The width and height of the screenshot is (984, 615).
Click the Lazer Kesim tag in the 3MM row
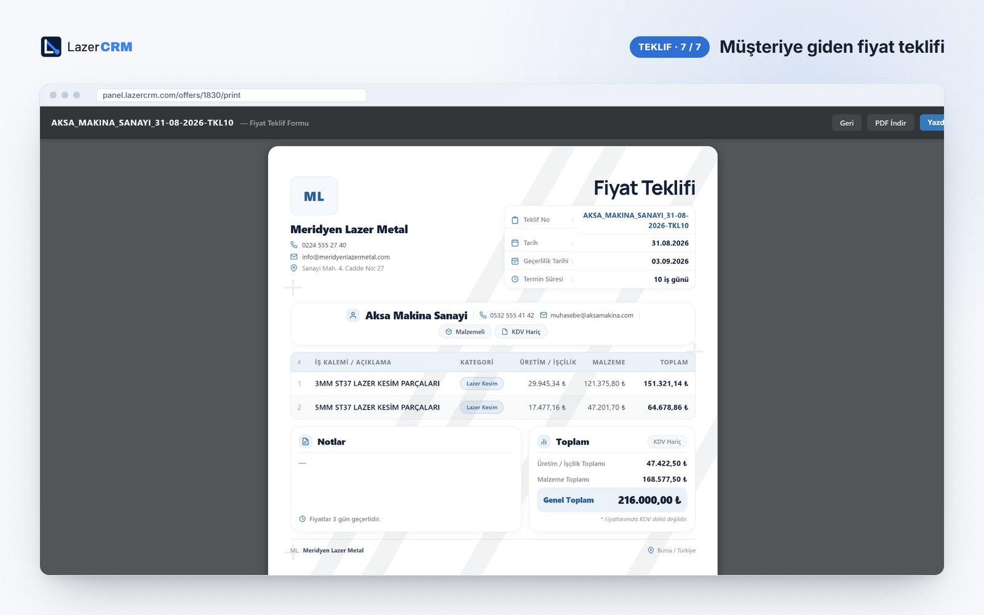point(482,384)
